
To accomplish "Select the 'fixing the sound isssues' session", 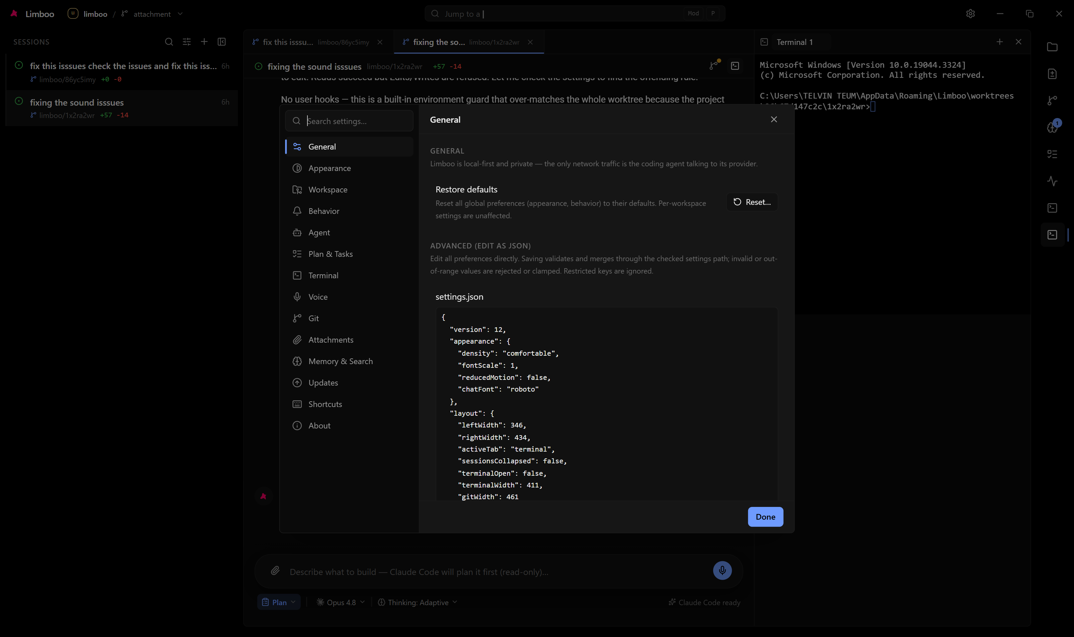I will pyautogui.click(x=121, y=108).
